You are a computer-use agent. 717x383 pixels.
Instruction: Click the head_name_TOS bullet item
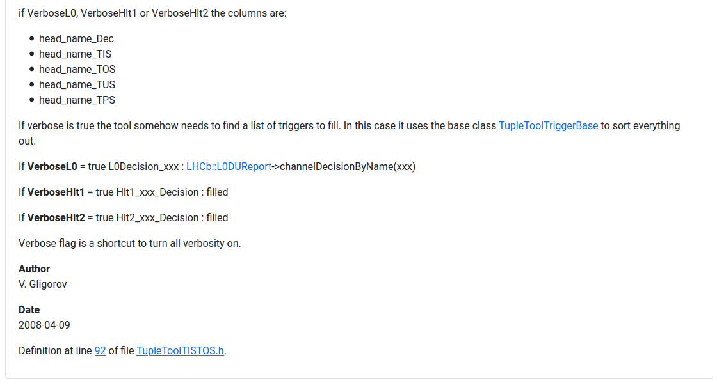77,70
